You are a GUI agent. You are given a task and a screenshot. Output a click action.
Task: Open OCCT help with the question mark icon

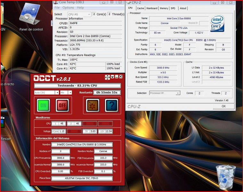click(x=111, y=105)
